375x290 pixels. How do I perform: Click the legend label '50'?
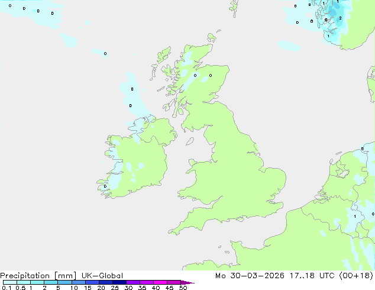pyautogui.click(x=183, y=288)
